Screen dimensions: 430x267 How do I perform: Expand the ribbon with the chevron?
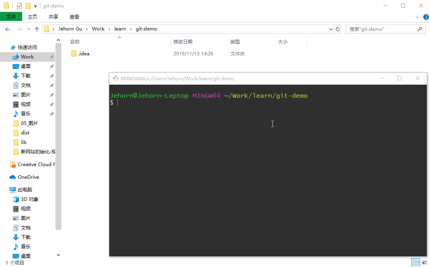417,17
